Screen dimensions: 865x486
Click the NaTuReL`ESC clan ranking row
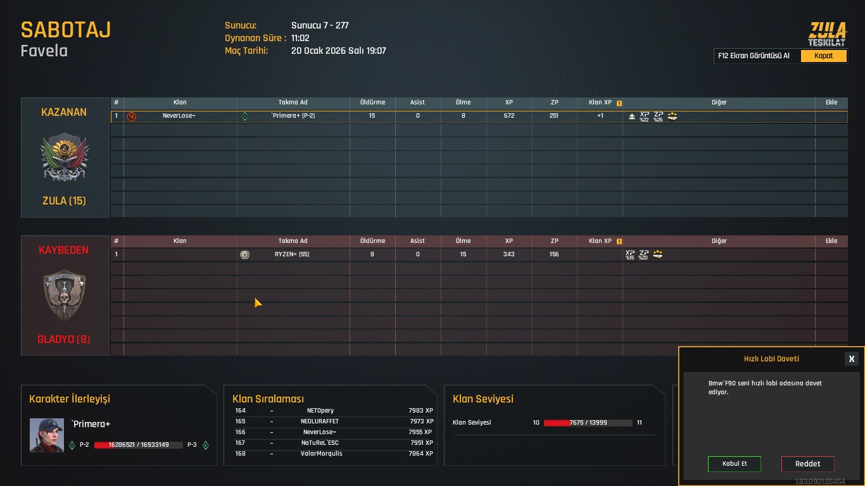[334, 443]
